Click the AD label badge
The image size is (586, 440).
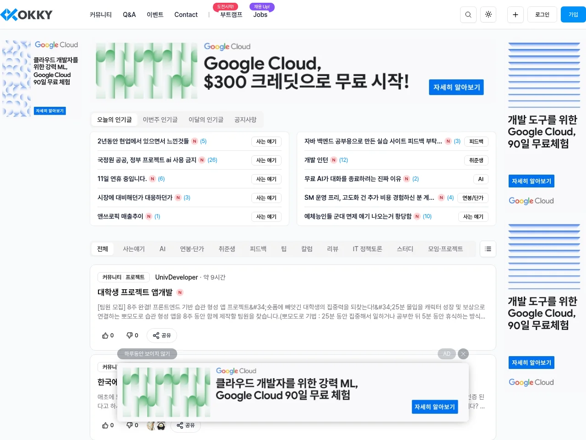pos(447,354)
